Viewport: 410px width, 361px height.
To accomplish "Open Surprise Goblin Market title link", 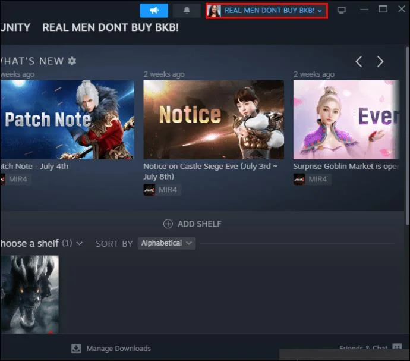I will (346, 167).
